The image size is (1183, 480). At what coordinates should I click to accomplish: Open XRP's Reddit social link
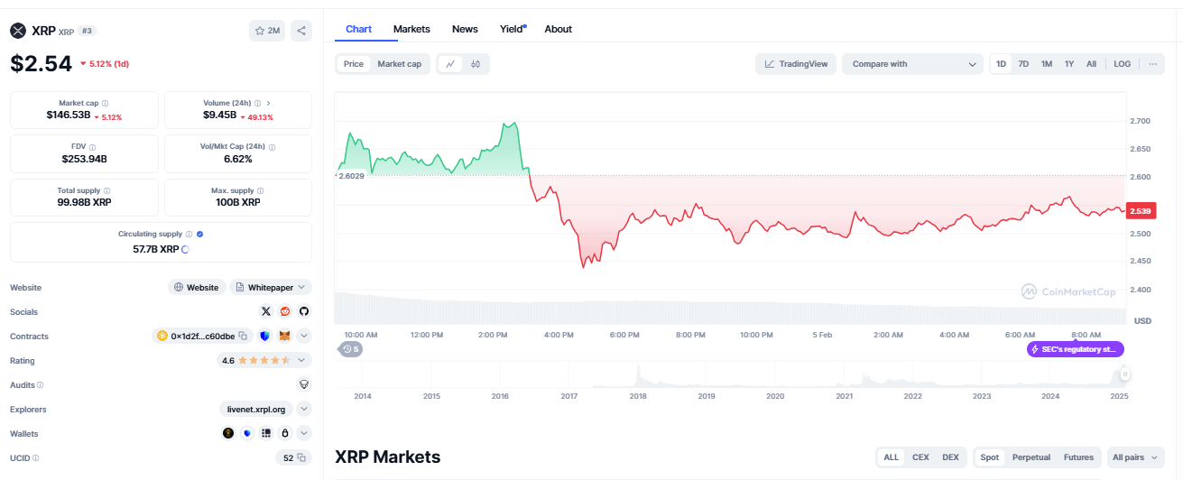click(x=285, y=311)
